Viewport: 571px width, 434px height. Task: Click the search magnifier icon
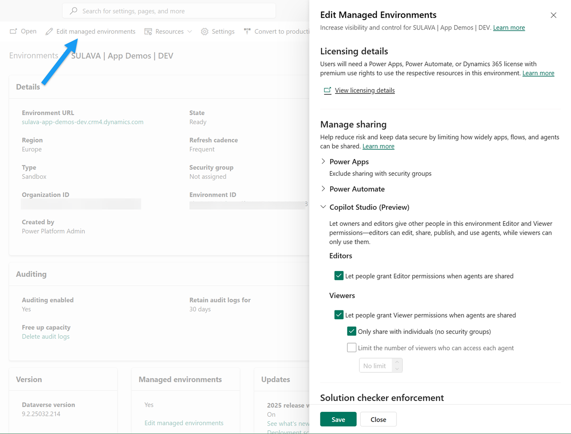(x=74, y=11)
